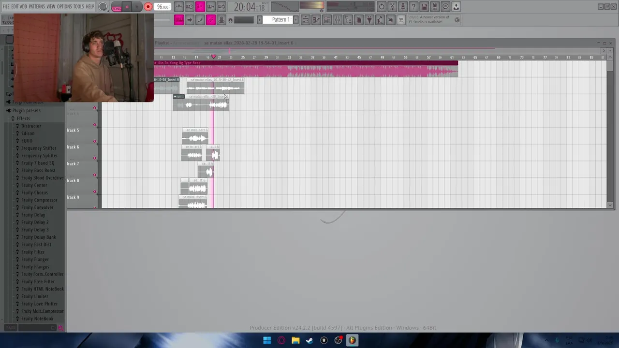
Task: Disable the countdown-before-recording button
Action: tap(200, 7)
